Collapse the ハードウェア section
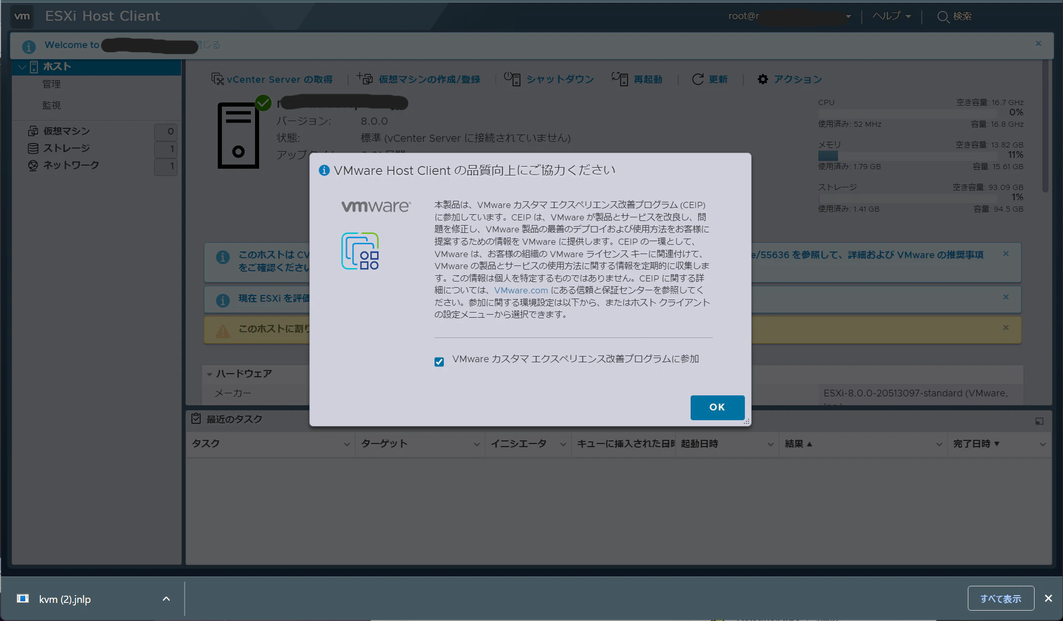Screen dimensions: 1063x621 click(x=209, y=374)
